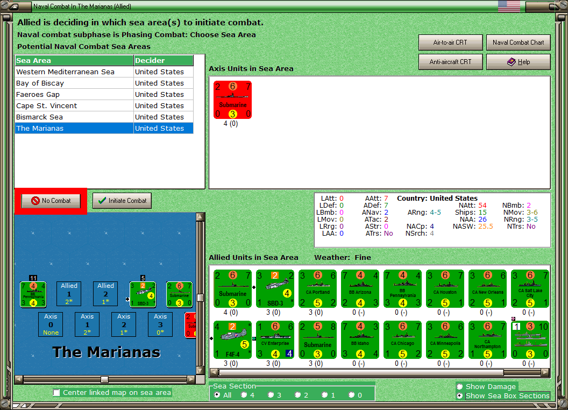The width and height of the screenshot is (568, 410).
Task: Select sea section 3 radio button
Action: [x=271, y=395]
